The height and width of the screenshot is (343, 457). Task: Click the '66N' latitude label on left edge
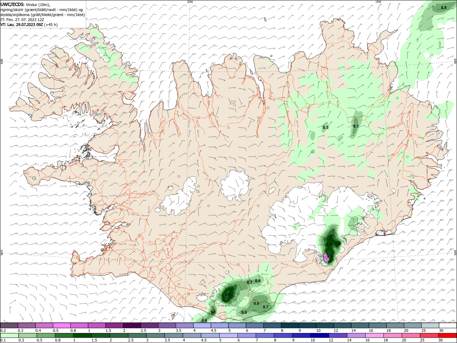click(2, 62)
